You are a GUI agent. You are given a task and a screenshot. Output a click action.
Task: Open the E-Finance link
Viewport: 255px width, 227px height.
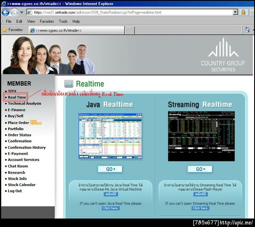(x=17, y=110)
